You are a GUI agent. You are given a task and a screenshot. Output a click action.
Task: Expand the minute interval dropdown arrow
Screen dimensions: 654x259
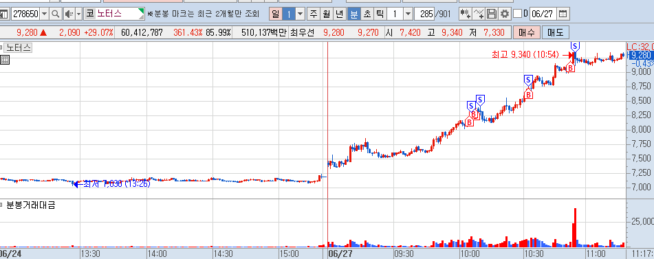408,14
